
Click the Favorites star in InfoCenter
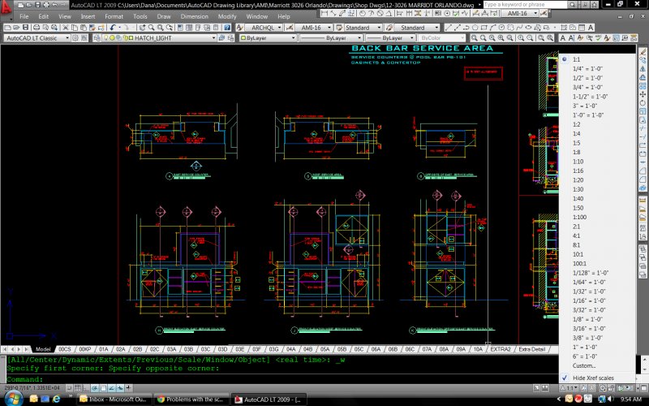595,5
